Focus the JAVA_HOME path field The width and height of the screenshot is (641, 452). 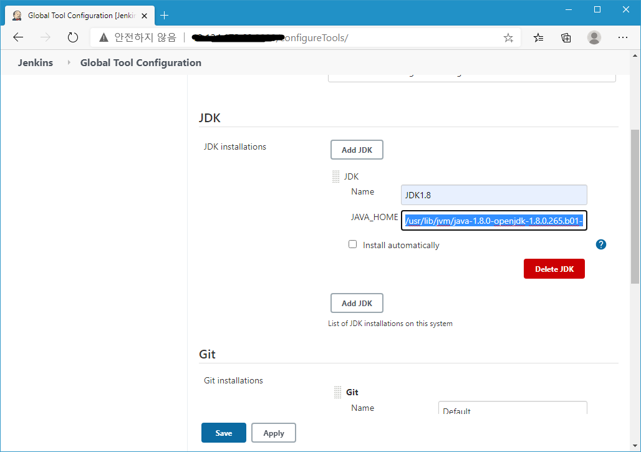[x=494, y=221]
